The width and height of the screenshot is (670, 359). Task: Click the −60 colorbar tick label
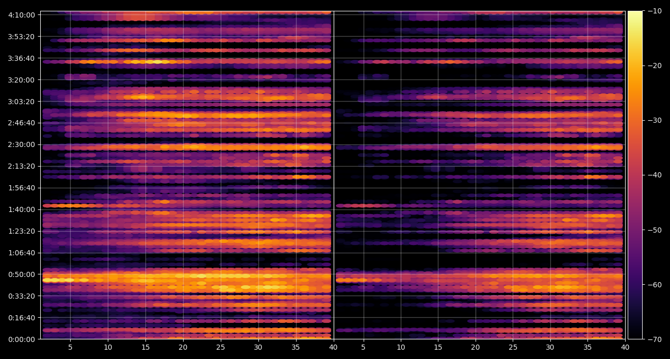pos(654,284)
